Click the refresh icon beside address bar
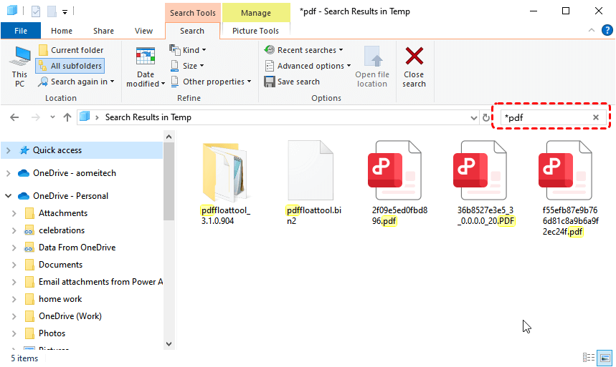This screenshot has height=367, width=616. (x=487, y=117)
